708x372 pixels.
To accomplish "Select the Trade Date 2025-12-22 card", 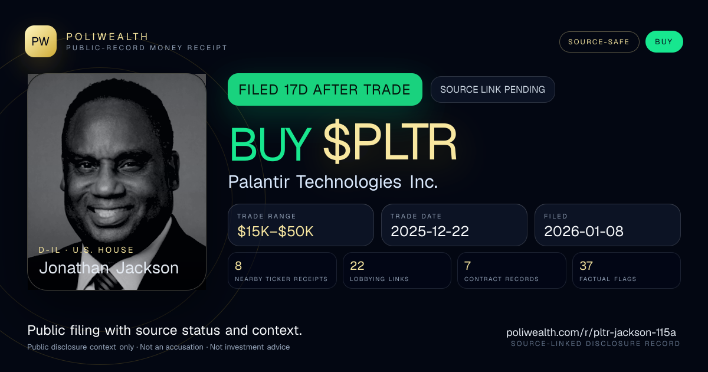I will (454, 225).
